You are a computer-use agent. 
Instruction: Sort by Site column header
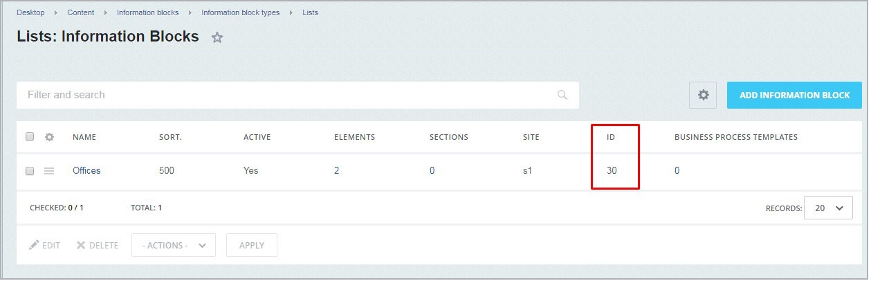click(531, 137)
